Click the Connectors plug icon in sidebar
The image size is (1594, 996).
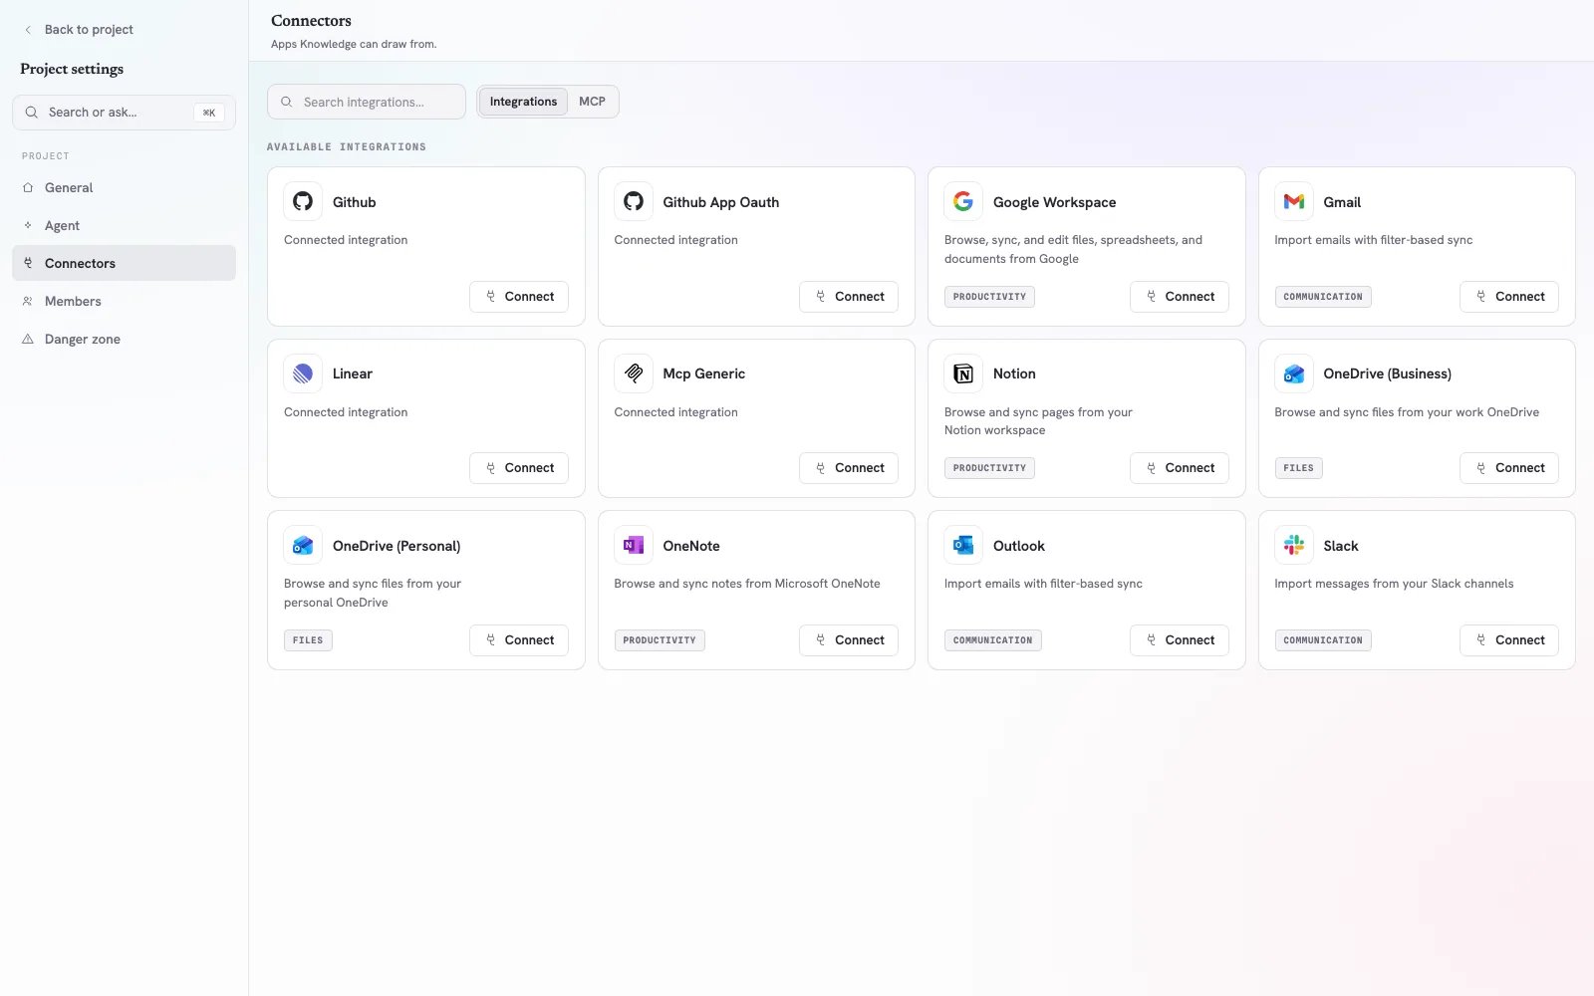[28, 263]
